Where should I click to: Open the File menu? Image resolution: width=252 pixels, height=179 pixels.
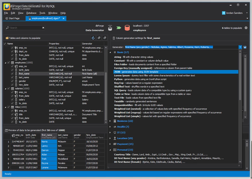point(6,13)
